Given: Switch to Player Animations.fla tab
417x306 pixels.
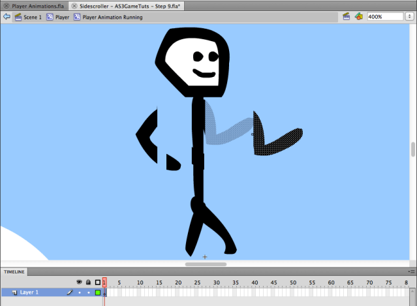Looking at the screenshot, I should [x=38, y=6].
